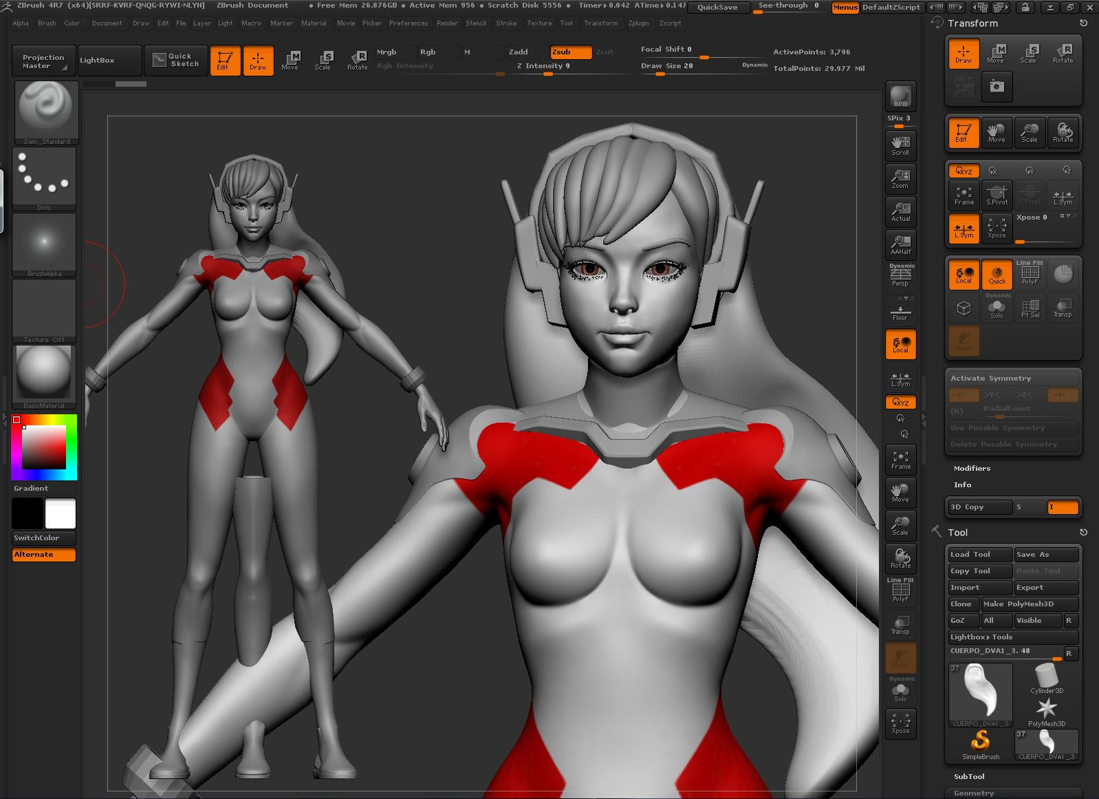Click the Actual size icon

(900, 211)
